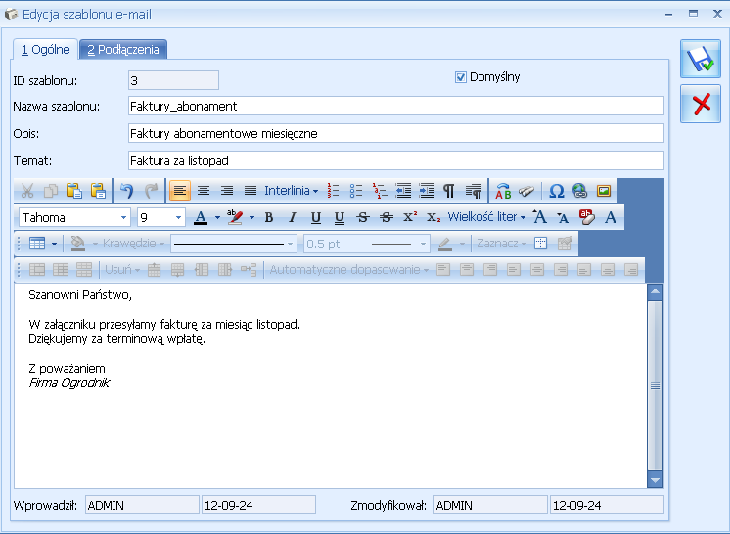Apply the font color

point(201,217)
